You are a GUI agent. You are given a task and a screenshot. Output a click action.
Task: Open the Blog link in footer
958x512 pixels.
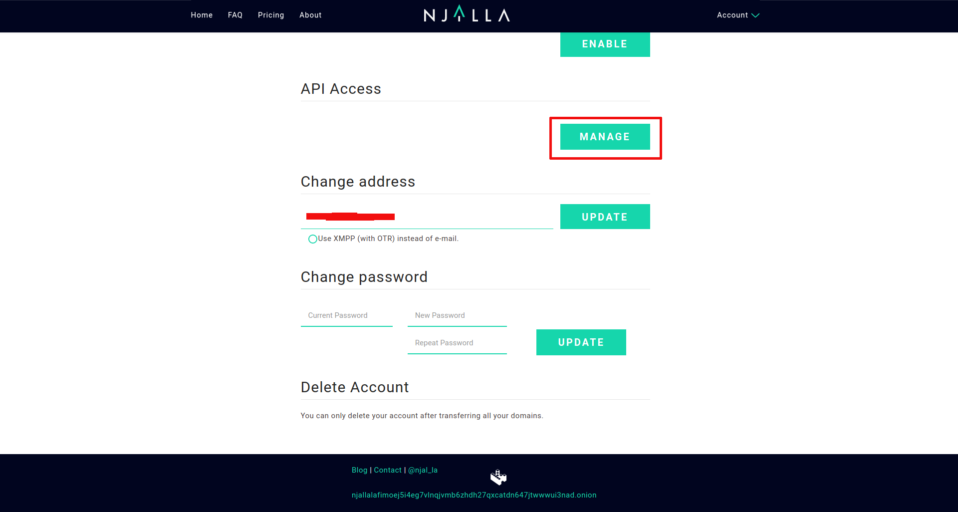click(x=359, y=470)
